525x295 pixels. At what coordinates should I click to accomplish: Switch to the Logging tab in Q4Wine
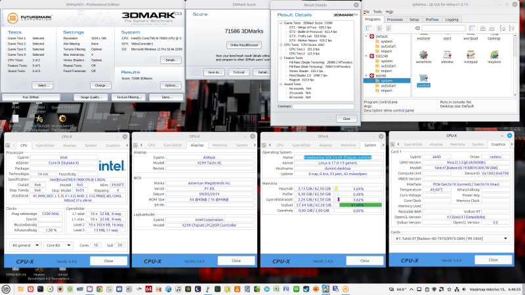click(x=451, y=20)
